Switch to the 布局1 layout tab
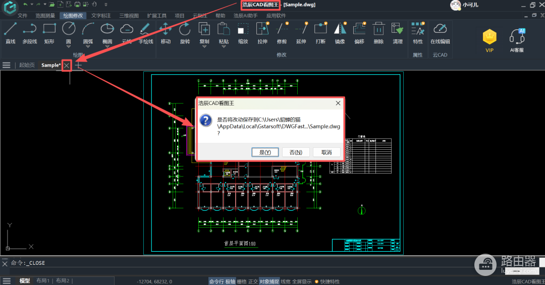Screen dimensions: 545x285 pos(43,280)
